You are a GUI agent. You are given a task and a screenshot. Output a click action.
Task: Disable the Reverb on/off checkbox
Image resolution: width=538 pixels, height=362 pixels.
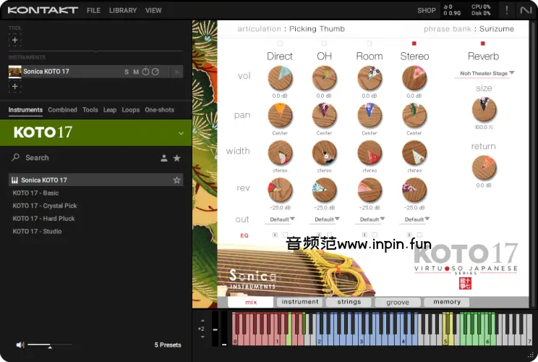483,43
